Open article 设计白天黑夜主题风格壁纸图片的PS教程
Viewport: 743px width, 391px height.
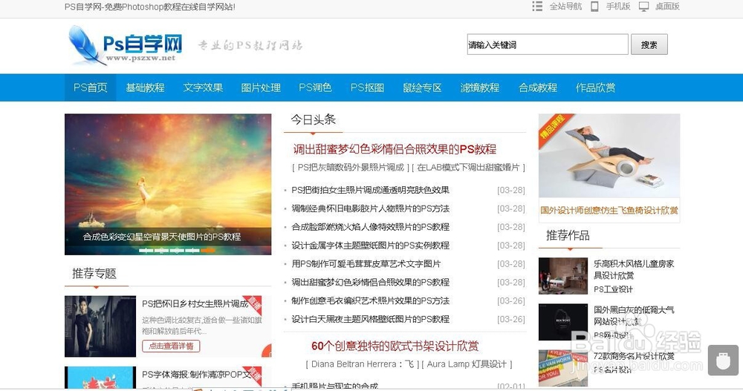(370, 319)
